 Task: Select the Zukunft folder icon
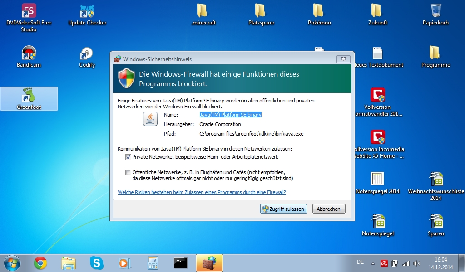tap(377, 15)
